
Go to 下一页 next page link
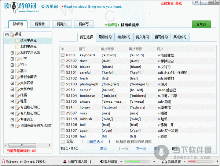pyautogui.click(x=141, y=149)
